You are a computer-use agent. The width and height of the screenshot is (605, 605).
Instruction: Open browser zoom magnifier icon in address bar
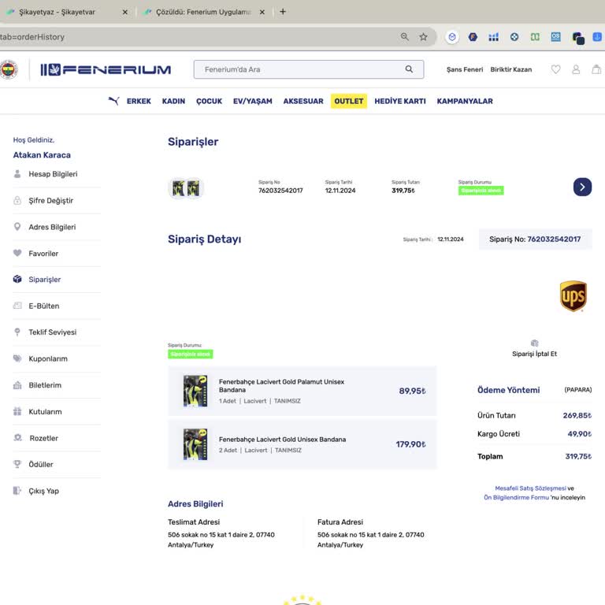tap(404, 37)
